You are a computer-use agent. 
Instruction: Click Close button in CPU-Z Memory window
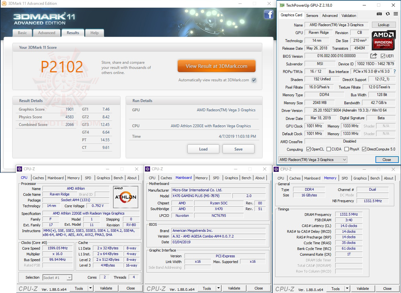click(x=387, y=289)
